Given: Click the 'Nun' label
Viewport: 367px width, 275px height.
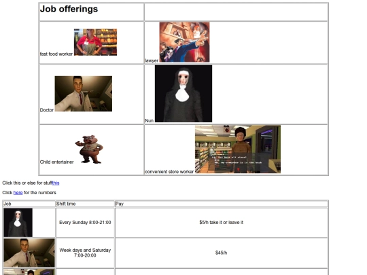Looking at the screenshot, I should point(149,120).
